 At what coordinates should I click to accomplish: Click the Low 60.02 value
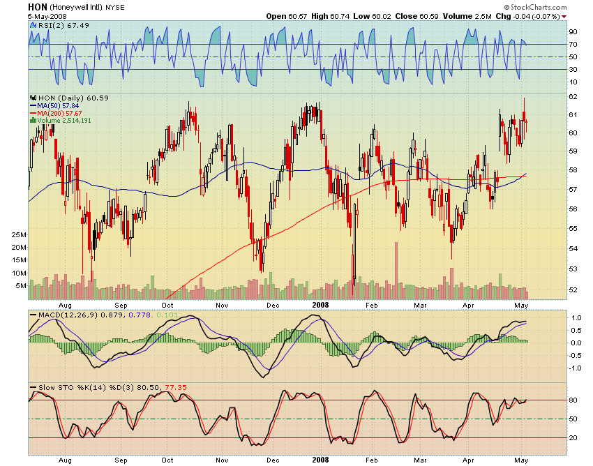click(x=372, y=16)
